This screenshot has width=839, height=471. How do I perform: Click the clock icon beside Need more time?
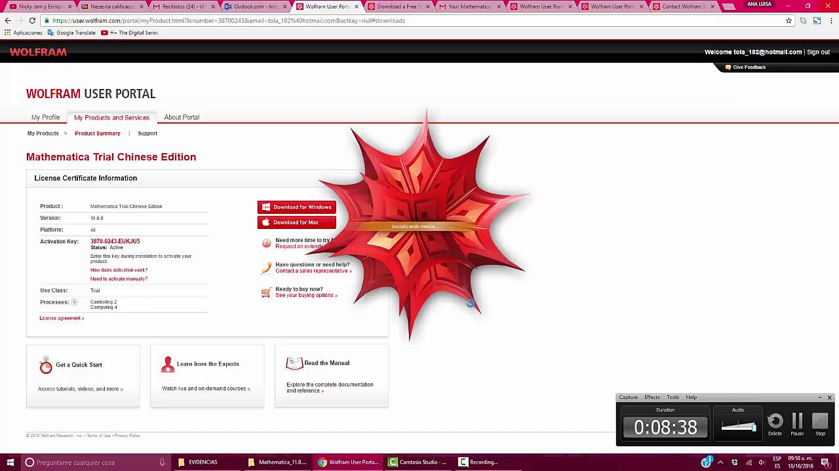pyautogui.click(x=266, y=243)
